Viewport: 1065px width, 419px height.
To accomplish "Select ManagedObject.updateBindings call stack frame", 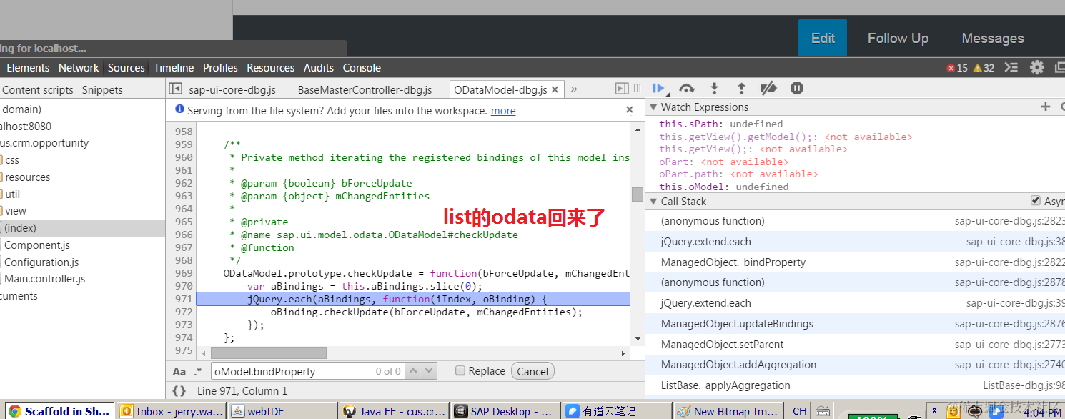I will click(x=855, y=324).
